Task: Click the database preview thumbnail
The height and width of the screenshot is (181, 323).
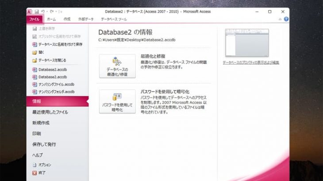Action: [247, 43]
